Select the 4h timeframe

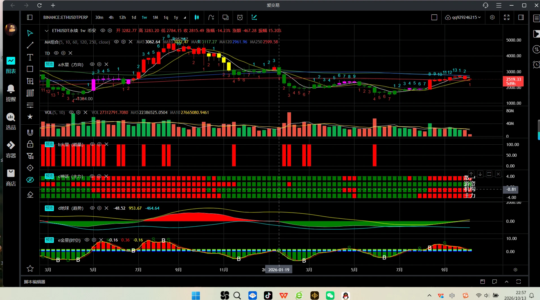click(x=111, y=17)
